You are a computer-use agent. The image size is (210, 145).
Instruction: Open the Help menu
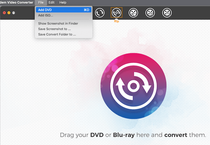[x=63, y=2]
